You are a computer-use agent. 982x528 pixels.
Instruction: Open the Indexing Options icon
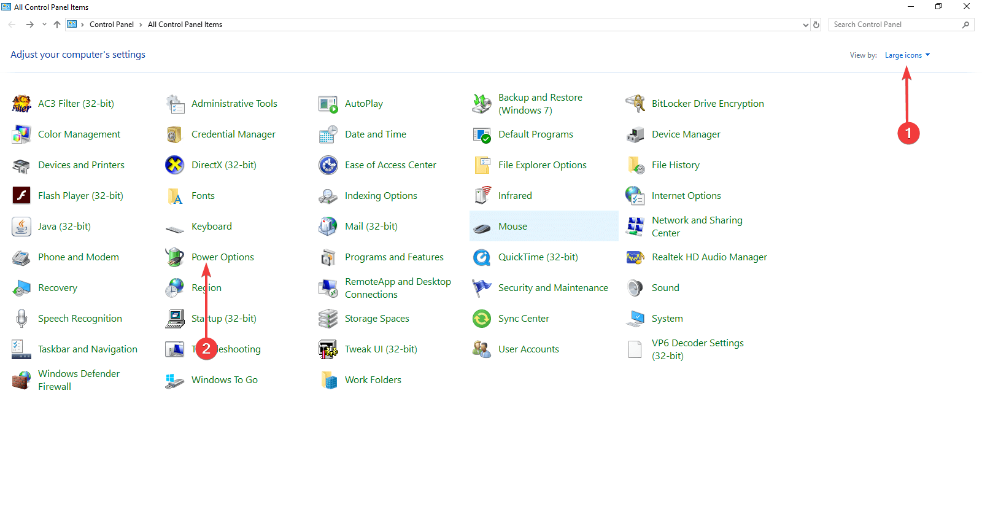click(328, 196)
